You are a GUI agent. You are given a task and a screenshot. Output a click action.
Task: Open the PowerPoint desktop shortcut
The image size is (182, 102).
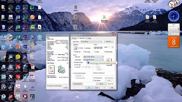tap(18, 48)
